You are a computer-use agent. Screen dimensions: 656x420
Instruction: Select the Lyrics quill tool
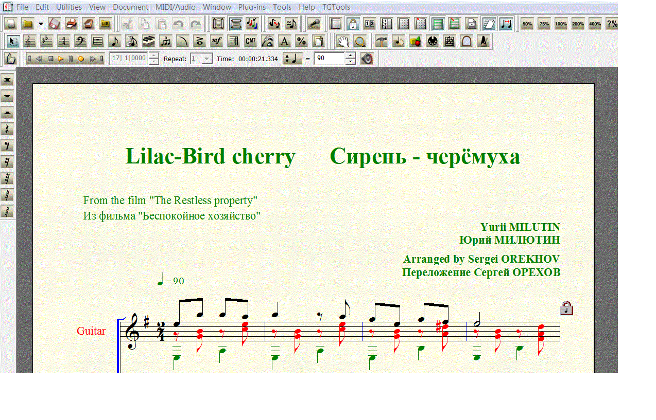click(x=268, y=41)
